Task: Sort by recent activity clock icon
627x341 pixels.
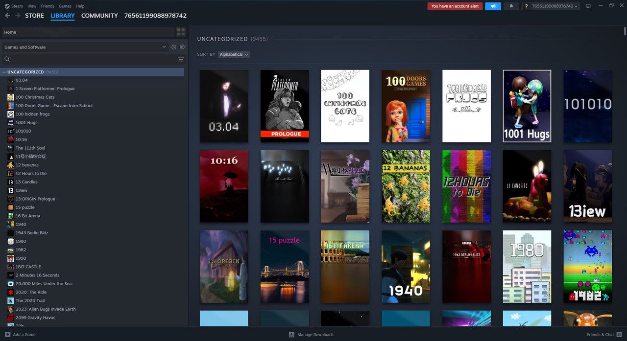Action: [173, 47]
